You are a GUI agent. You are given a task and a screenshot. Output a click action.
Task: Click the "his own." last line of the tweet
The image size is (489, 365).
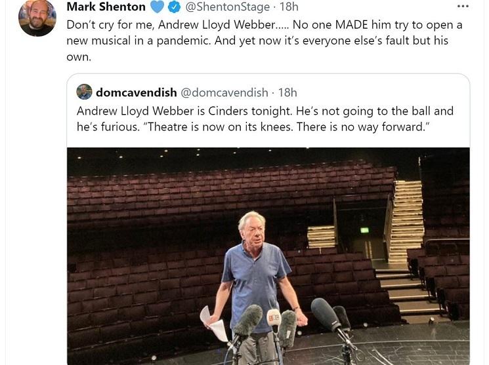[79, 57]
